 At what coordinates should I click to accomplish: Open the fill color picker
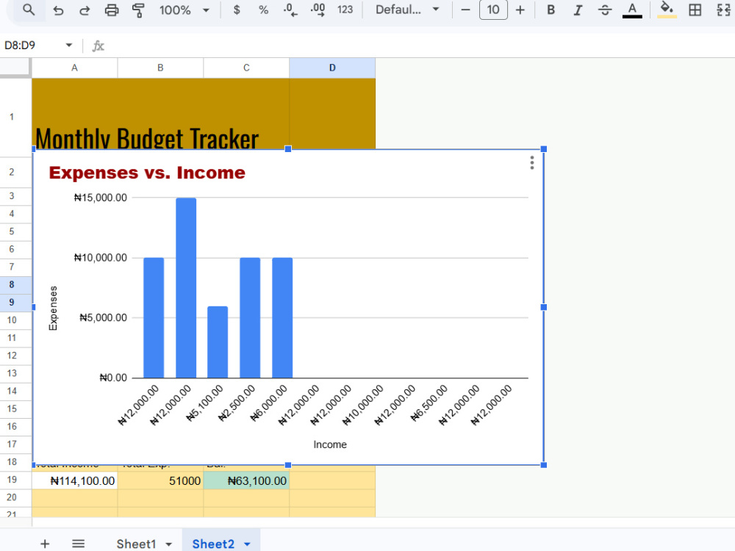pos(667,10)
